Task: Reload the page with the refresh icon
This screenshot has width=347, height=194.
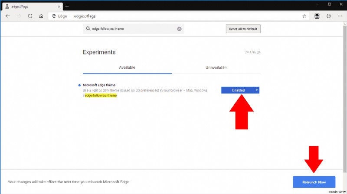Action: pos(30,16)
